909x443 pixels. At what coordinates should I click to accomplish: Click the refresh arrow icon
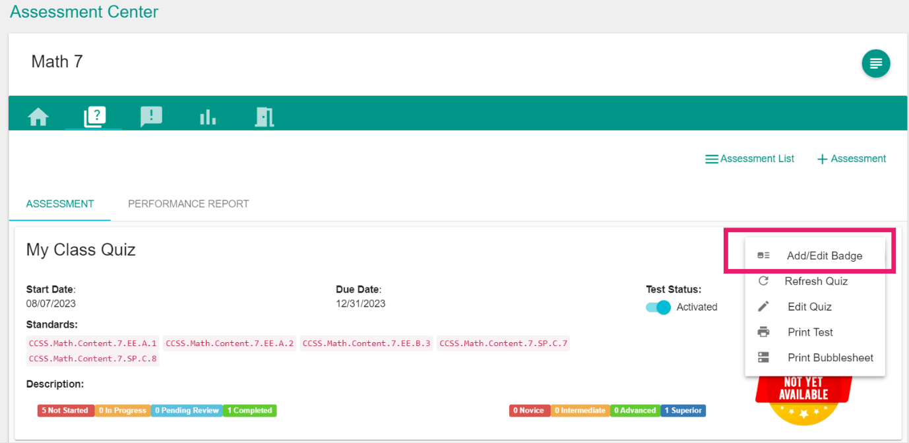763,281
